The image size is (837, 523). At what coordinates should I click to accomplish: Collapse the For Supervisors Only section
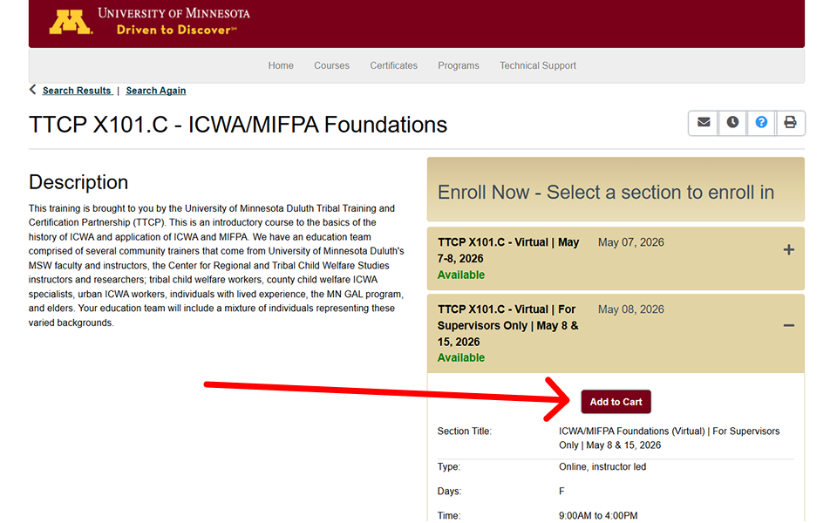(x=788, y=325)
